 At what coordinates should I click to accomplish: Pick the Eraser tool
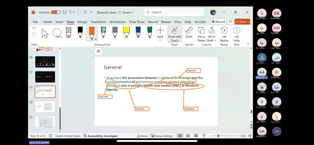click(69, 33)
